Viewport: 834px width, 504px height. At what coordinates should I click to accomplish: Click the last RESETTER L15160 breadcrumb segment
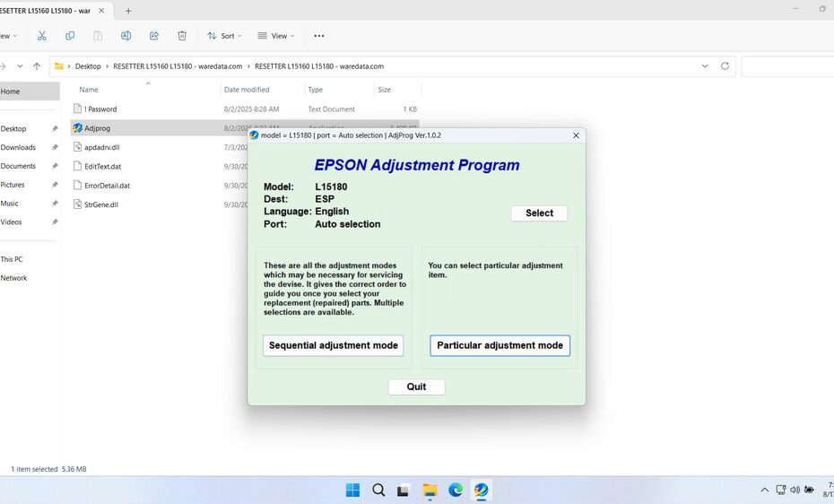click(x=319, y=66)
